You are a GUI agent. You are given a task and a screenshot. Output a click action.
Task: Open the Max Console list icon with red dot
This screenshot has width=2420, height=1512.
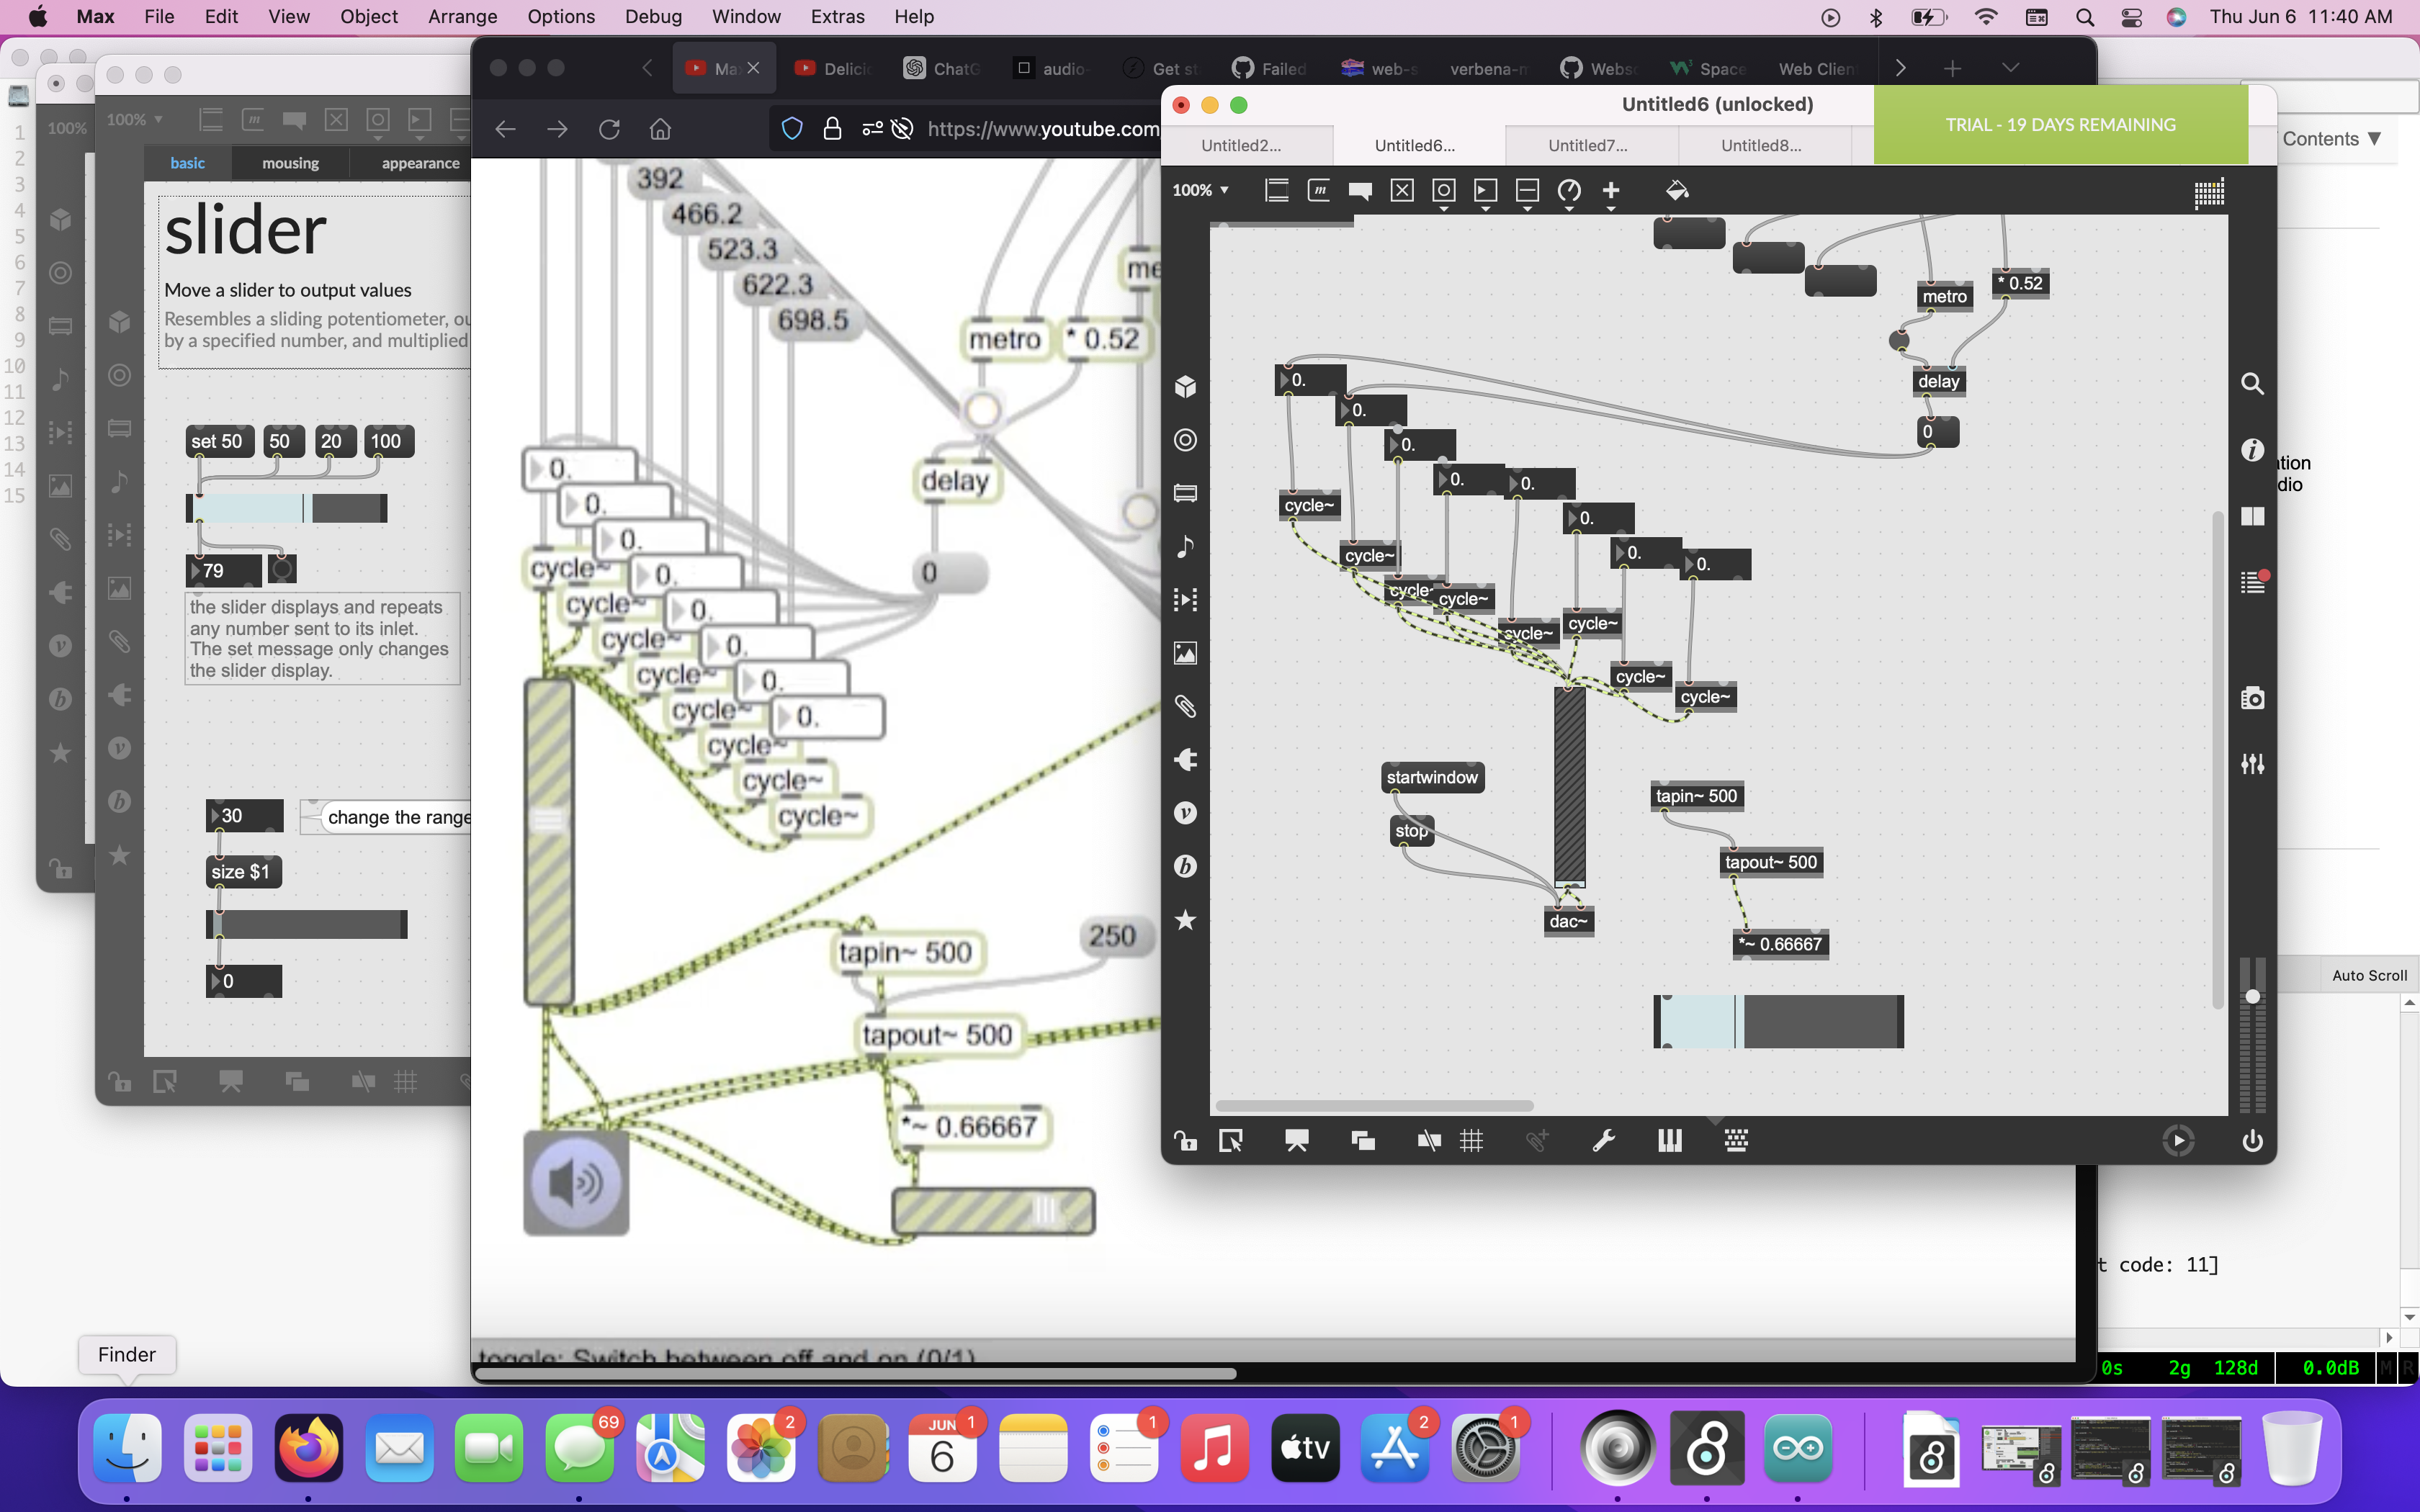click(2254, 582)
